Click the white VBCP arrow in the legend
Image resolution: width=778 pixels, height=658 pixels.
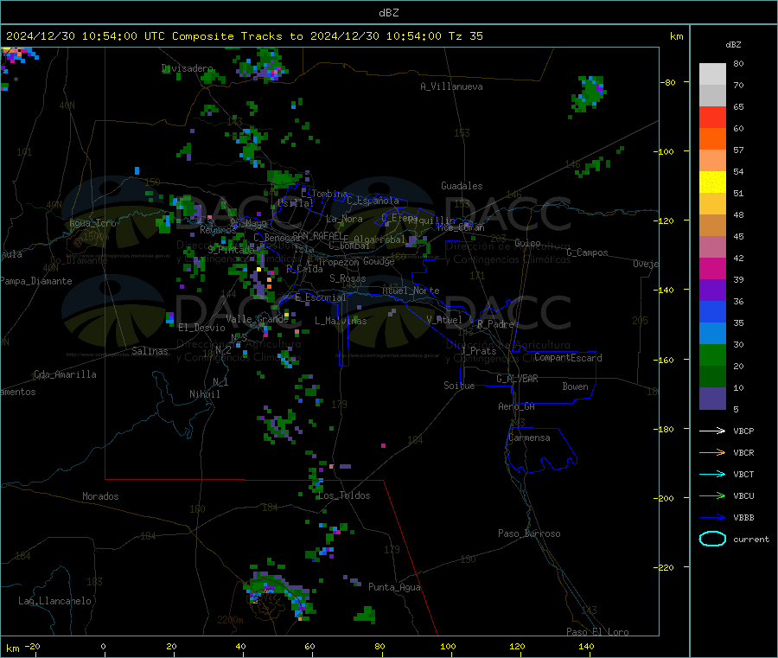[712, 431]
